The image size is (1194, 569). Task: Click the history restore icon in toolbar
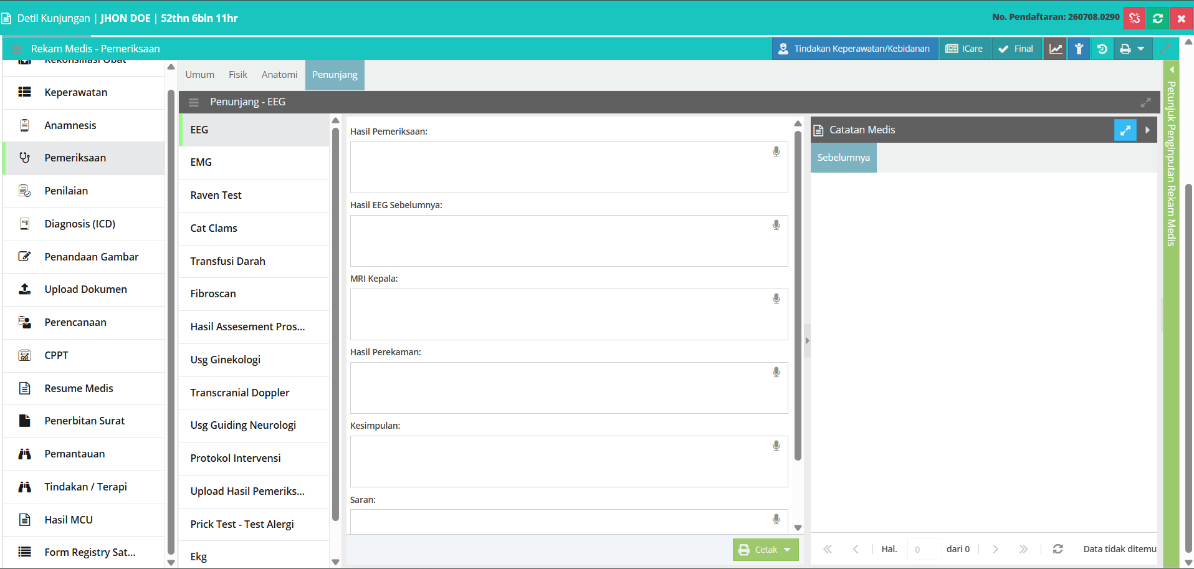tap(1102, 49)
